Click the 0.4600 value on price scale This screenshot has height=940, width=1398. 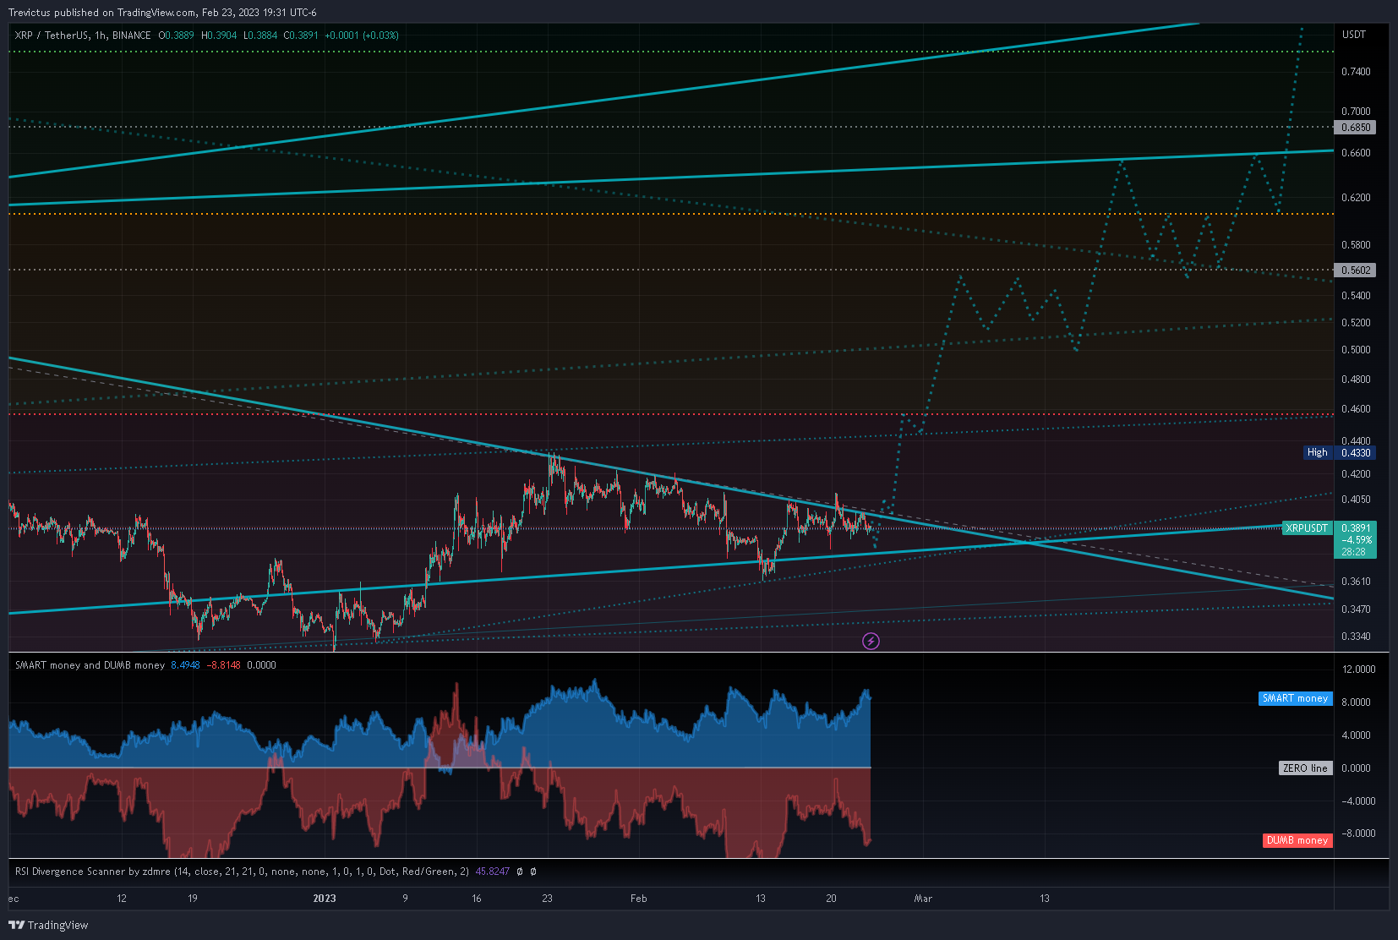pos(1356,409)
